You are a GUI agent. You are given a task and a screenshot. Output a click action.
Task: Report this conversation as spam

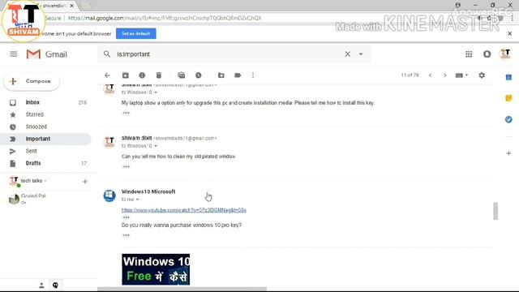click(142, 75)
